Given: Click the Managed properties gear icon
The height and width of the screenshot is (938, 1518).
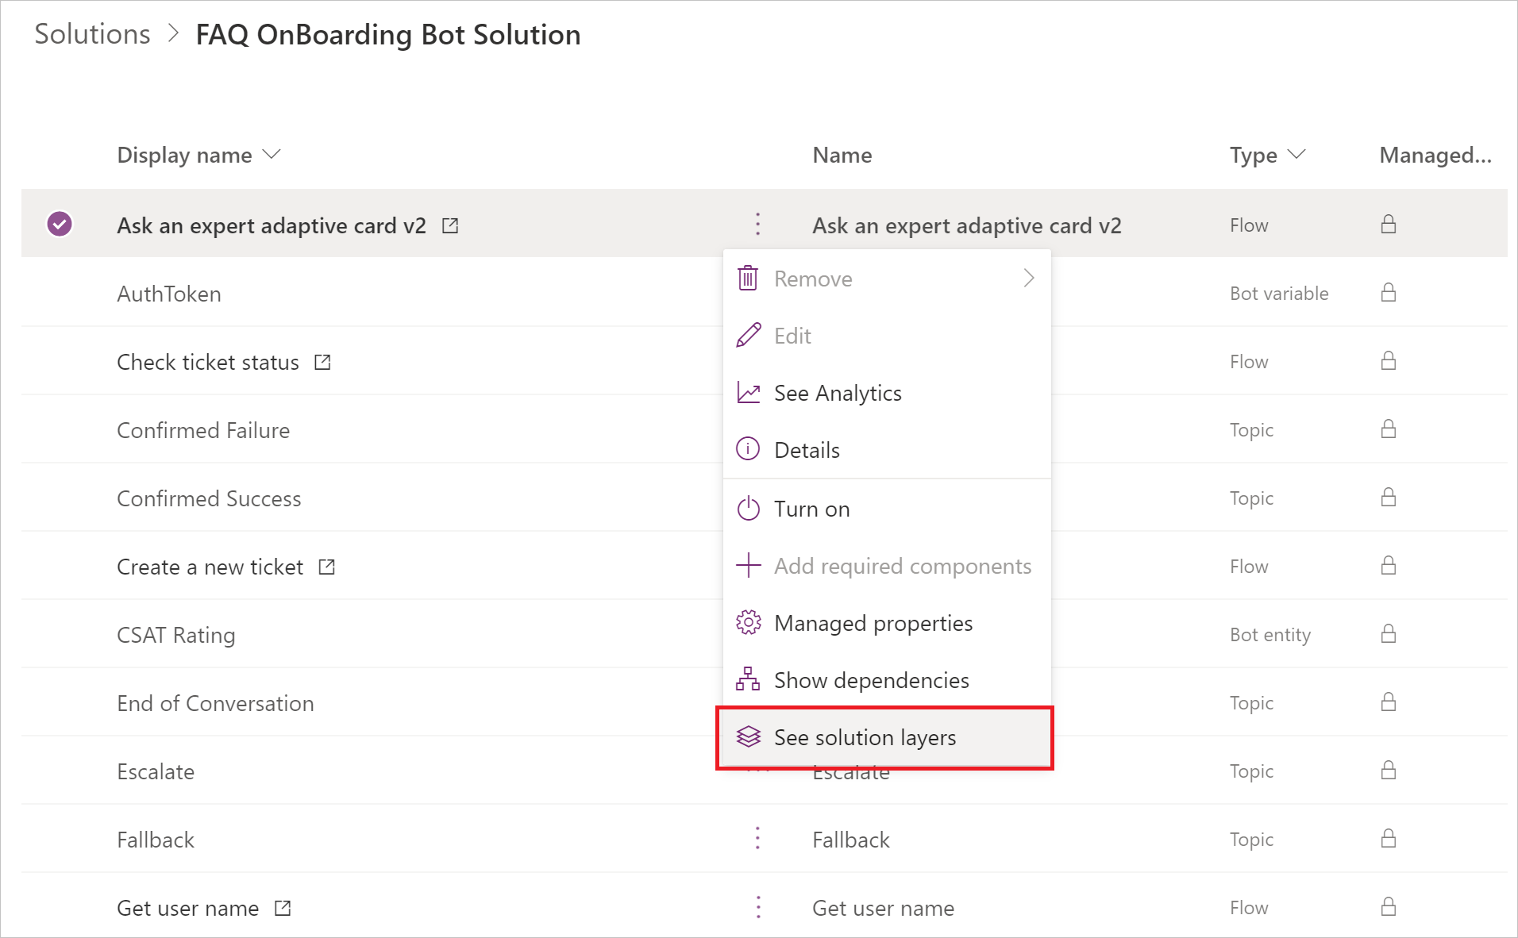Looking at the screenshot, I should 747,622.
